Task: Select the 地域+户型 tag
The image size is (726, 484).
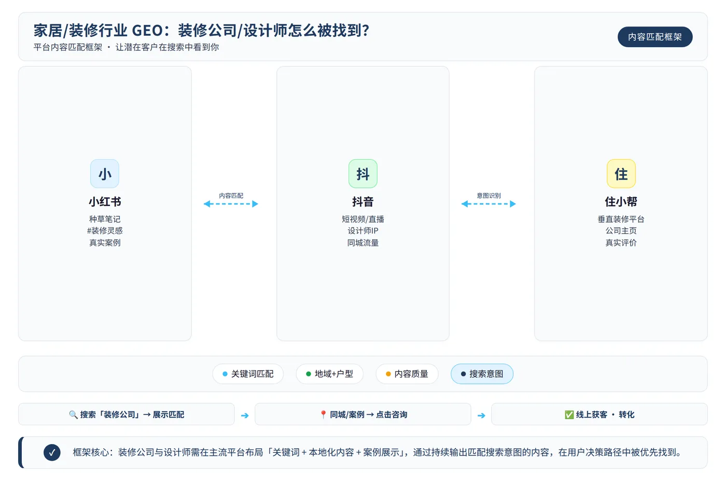Action: click(329, 374)
